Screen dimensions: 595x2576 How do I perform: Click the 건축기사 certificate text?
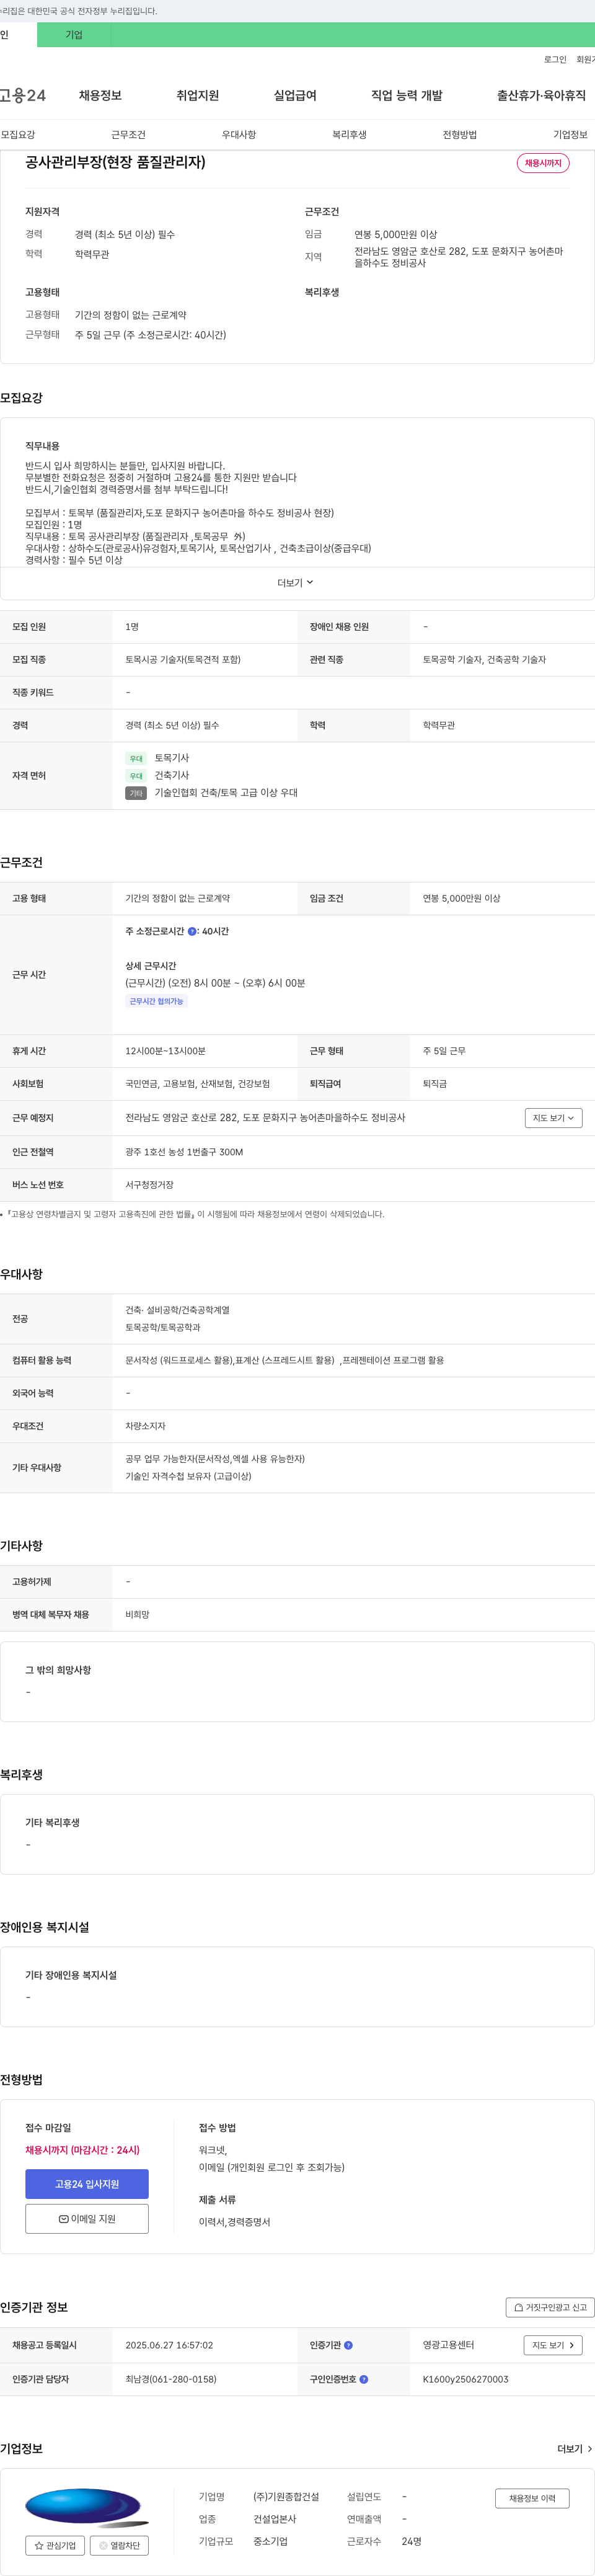tap(172, 776)
